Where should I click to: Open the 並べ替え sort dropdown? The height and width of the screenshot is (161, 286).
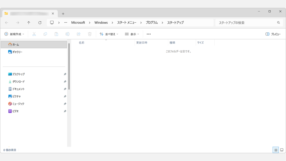(109, 34)
